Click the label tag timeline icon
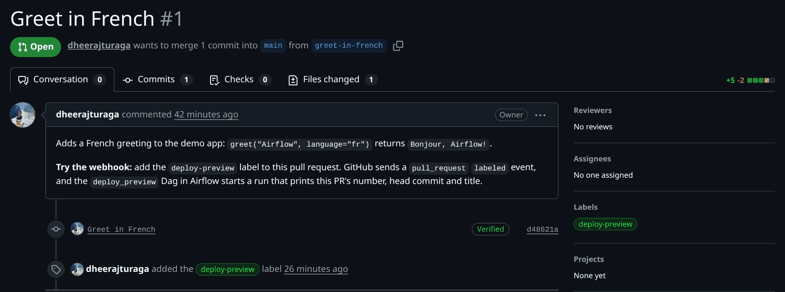This screenshot has height=292, width=785. (x=56, y=269)
